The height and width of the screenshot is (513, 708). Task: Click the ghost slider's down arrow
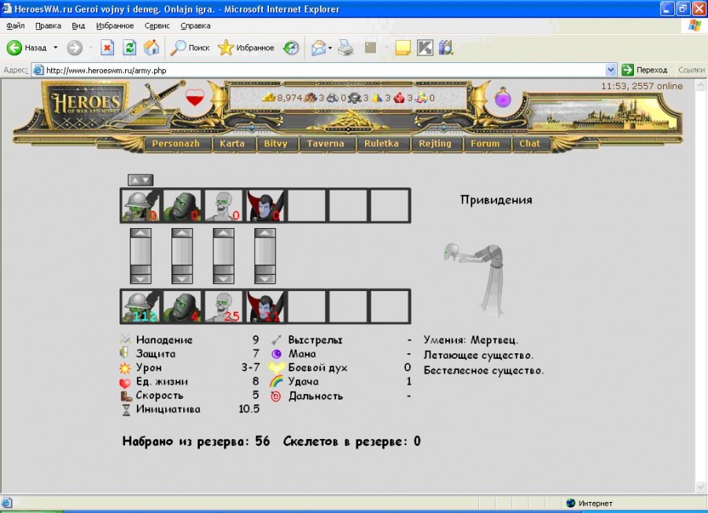tap(223, 279)
